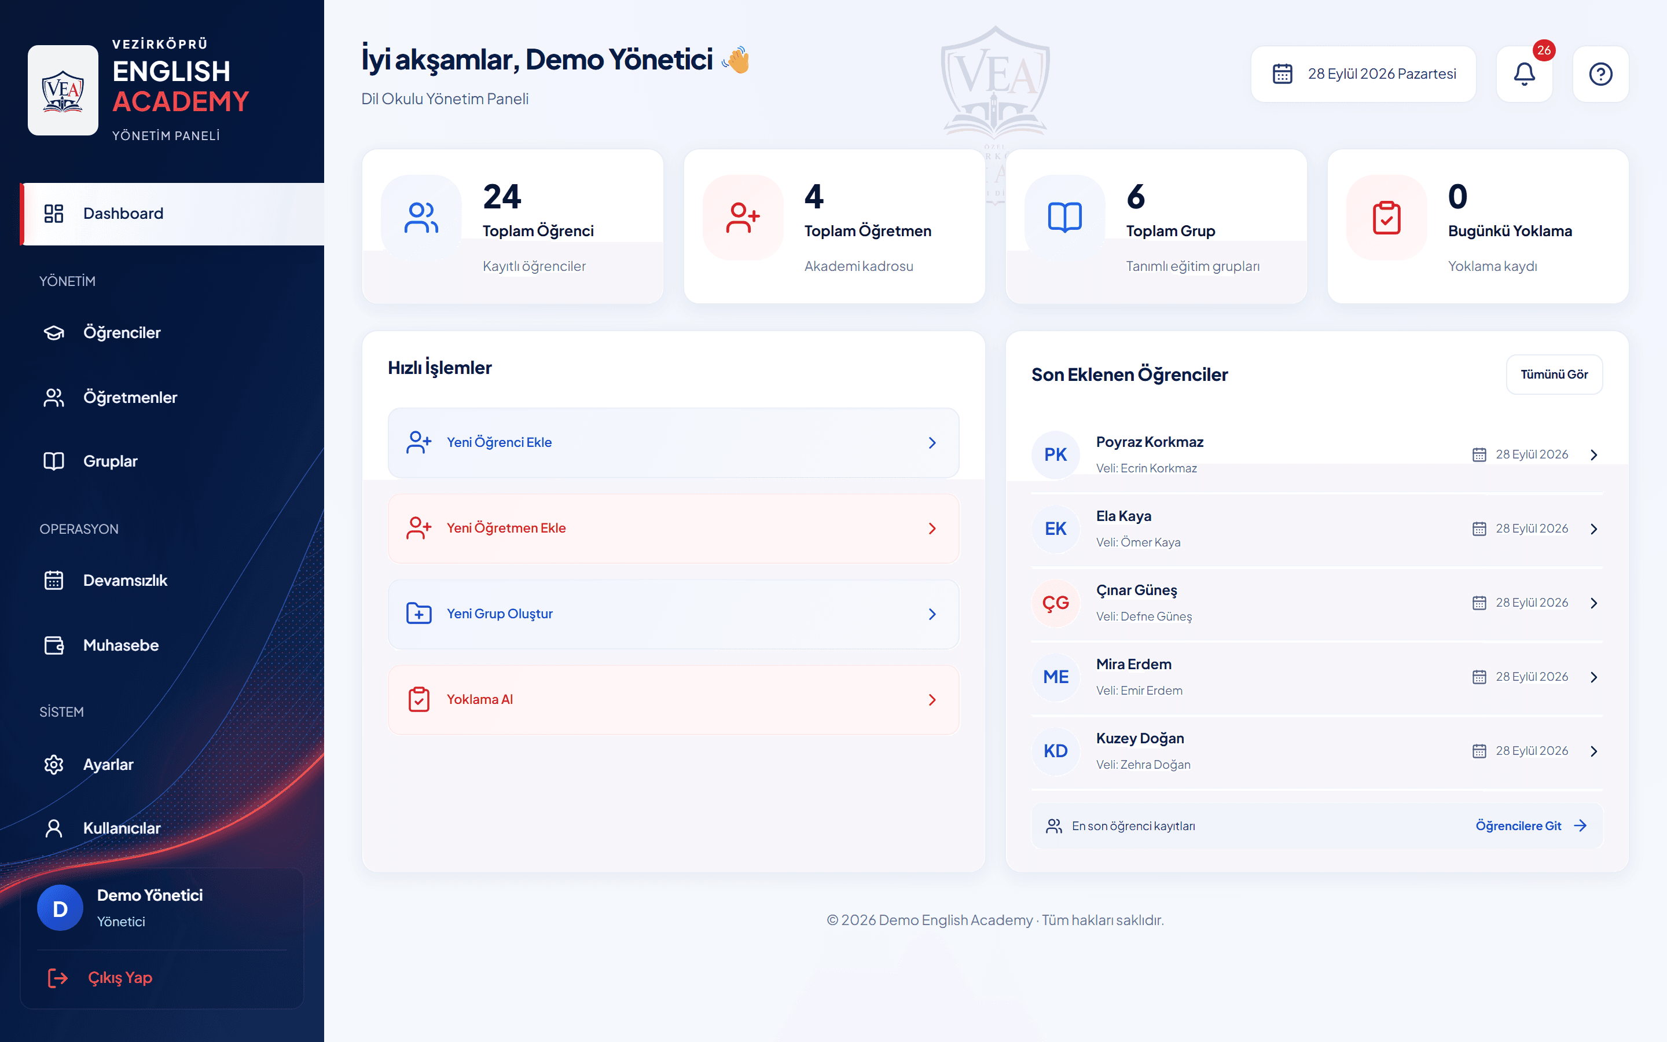
Task: Click the chevron in Mira Erdem row
Action: [x=1593, y=677]
